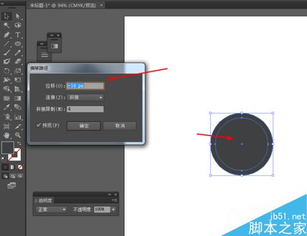The image size is (307, 236).
Task: Select the Symbol Sprayer tool
Action: pos(7,117)
